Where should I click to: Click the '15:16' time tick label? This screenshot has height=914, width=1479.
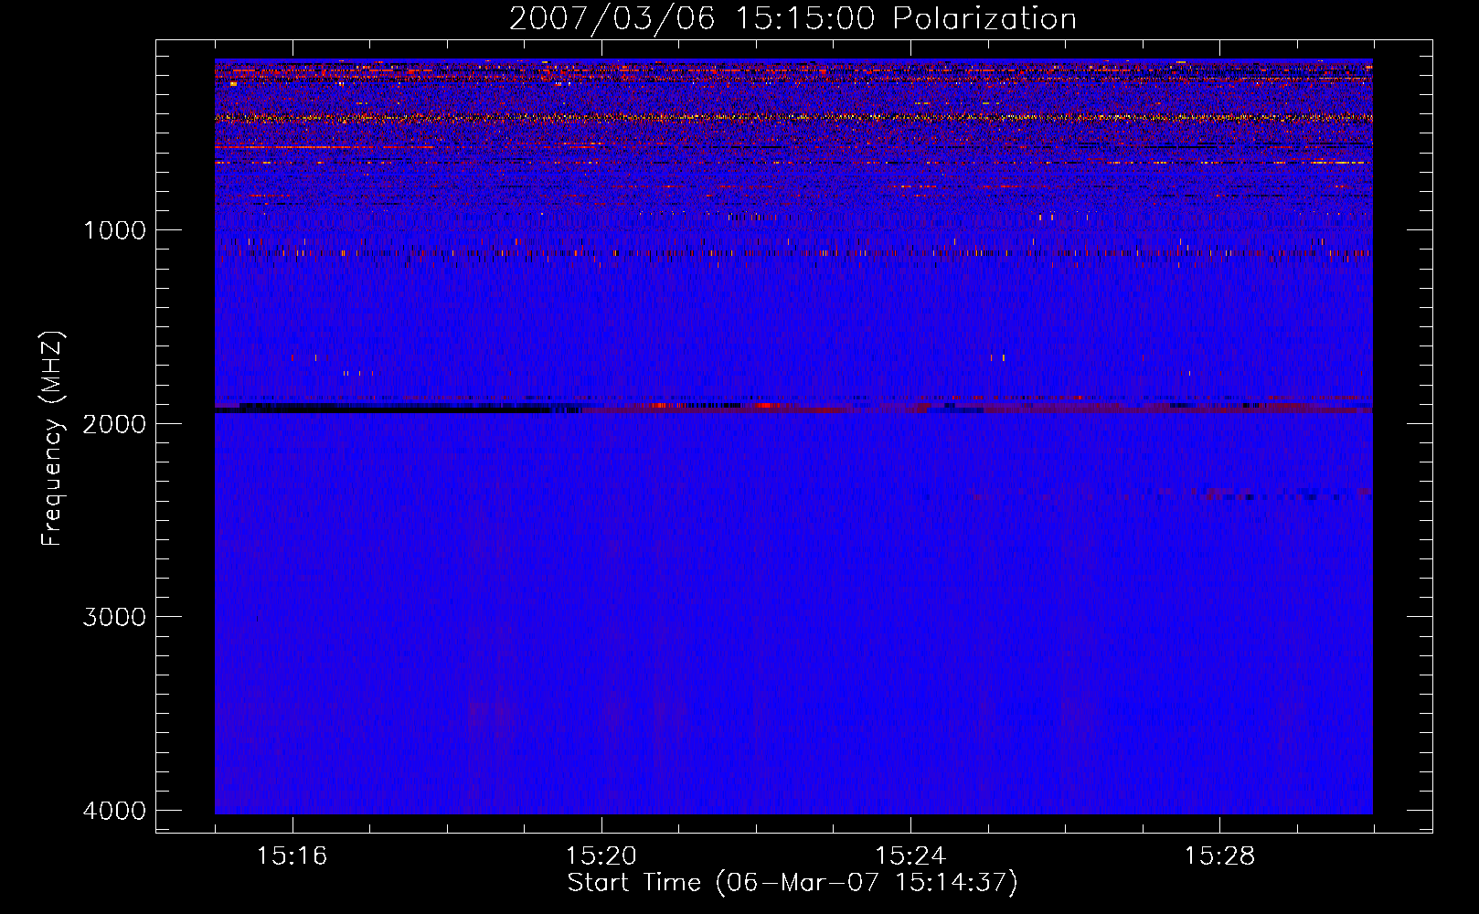(292, 856)
